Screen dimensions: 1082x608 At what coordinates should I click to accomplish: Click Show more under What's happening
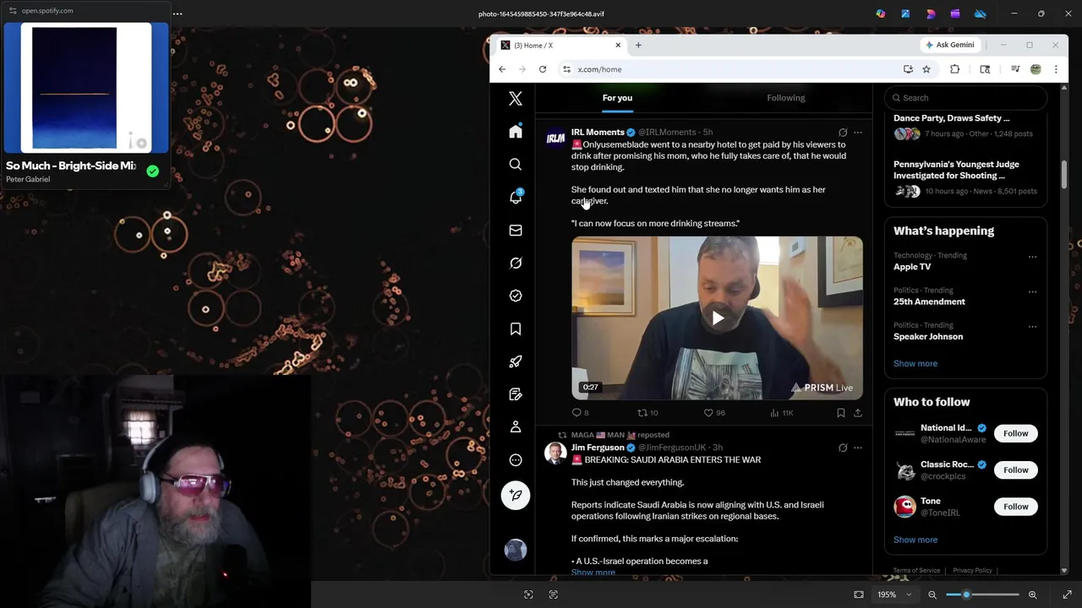click(x=915, y=363)
